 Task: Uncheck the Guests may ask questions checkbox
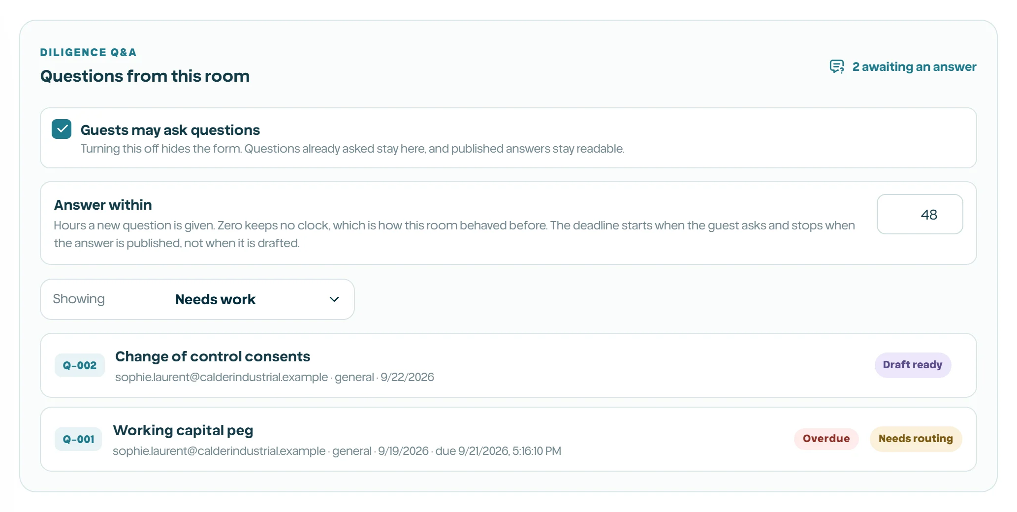pos(62,129)
